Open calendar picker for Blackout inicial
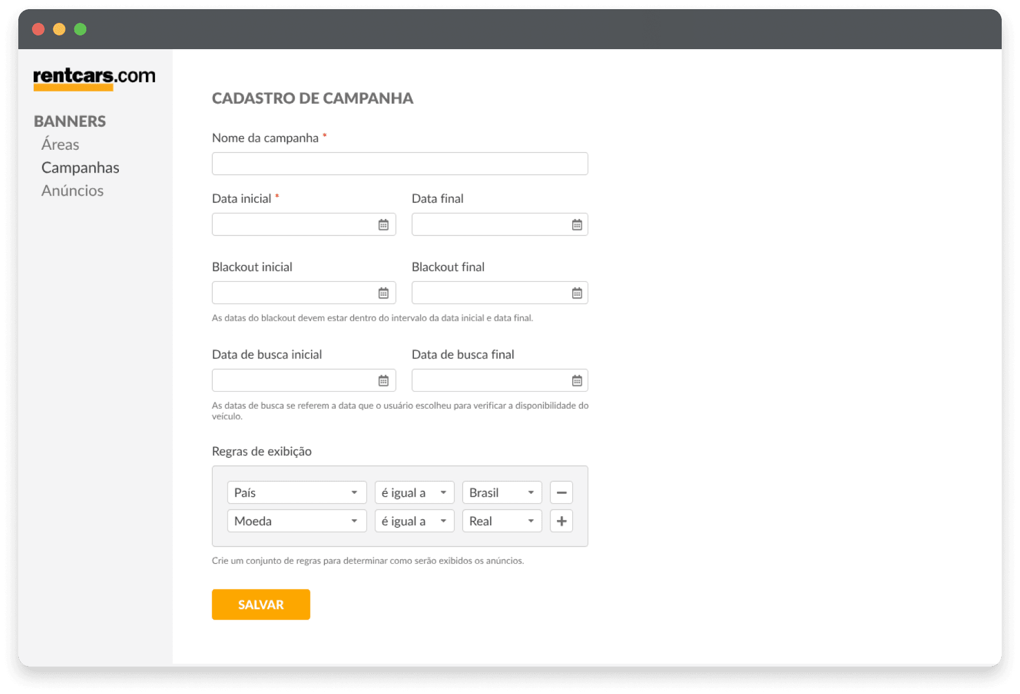The width and height of the screenshot is (1020, 694). pyautogui.click(x=383, y=293)
